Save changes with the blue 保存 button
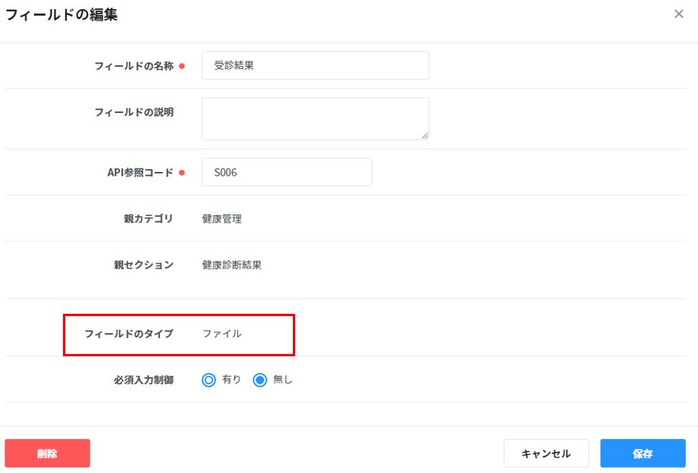Image resolution: width=698 pixels, height=473 pixels. point(643,453)
